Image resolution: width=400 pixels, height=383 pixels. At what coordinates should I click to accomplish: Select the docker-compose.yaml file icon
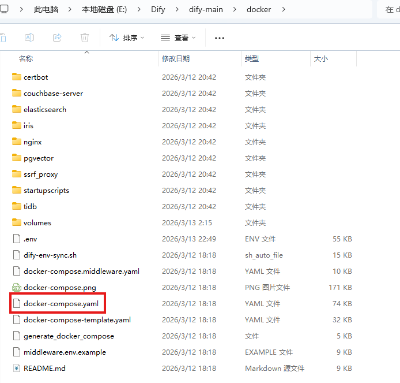point(17,303)
